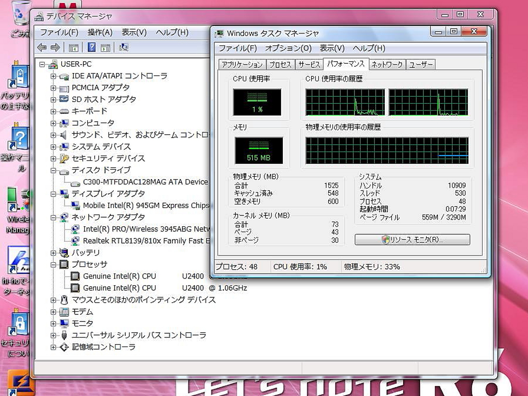Click the USER-PC computer icon in the tree

[53, 64]
